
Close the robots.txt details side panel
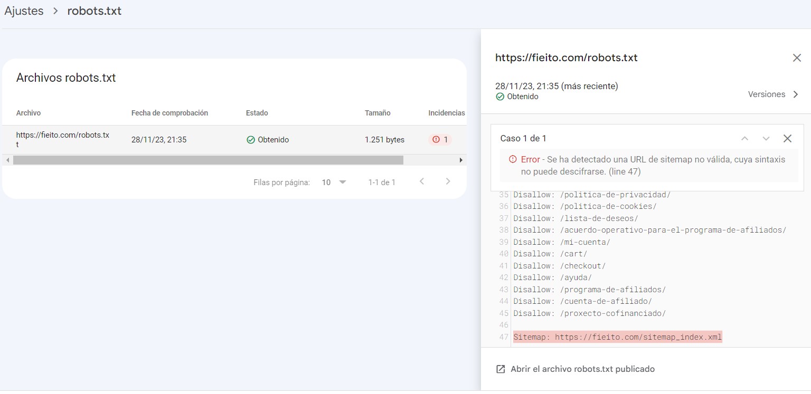coord(797,58)
